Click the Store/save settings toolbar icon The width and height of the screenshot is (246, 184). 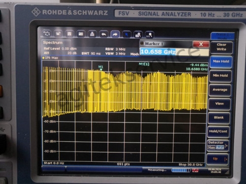point(69,34)
